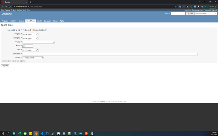This screenshot has width=218, height=136.
Task: Open the orange Postman icon in taskbar
Action: (86, 134)
